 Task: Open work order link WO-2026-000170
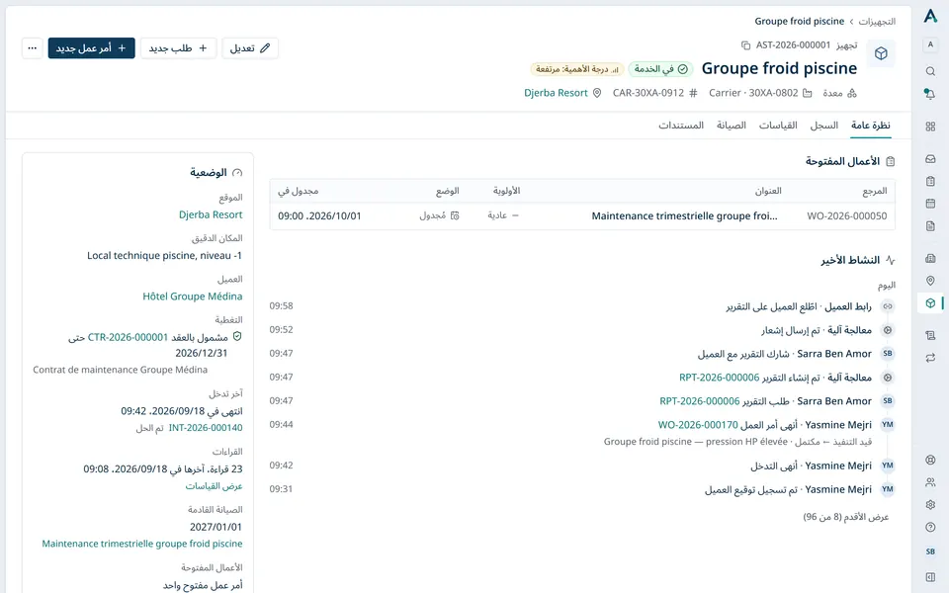click(x=698, y=425)
